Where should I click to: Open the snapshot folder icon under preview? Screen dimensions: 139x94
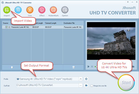[x=133, y=66]
